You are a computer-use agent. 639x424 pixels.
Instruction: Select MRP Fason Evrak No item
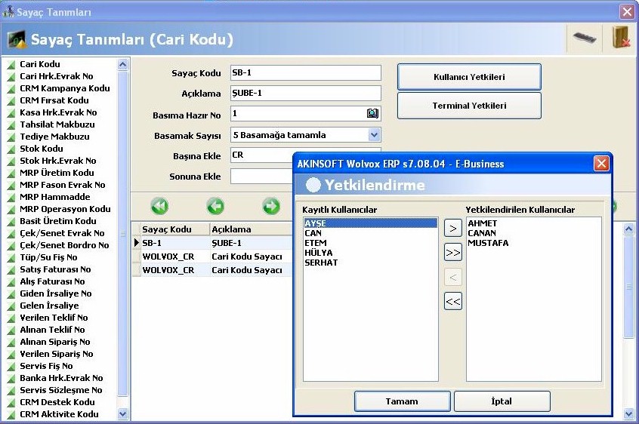click(63, 185)
